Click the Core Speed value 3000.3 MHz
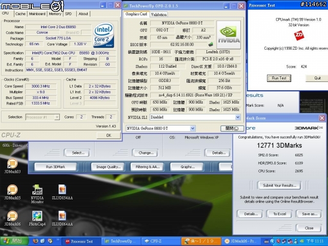The width and height of the screenshot is (328, 246). [40, 86]
